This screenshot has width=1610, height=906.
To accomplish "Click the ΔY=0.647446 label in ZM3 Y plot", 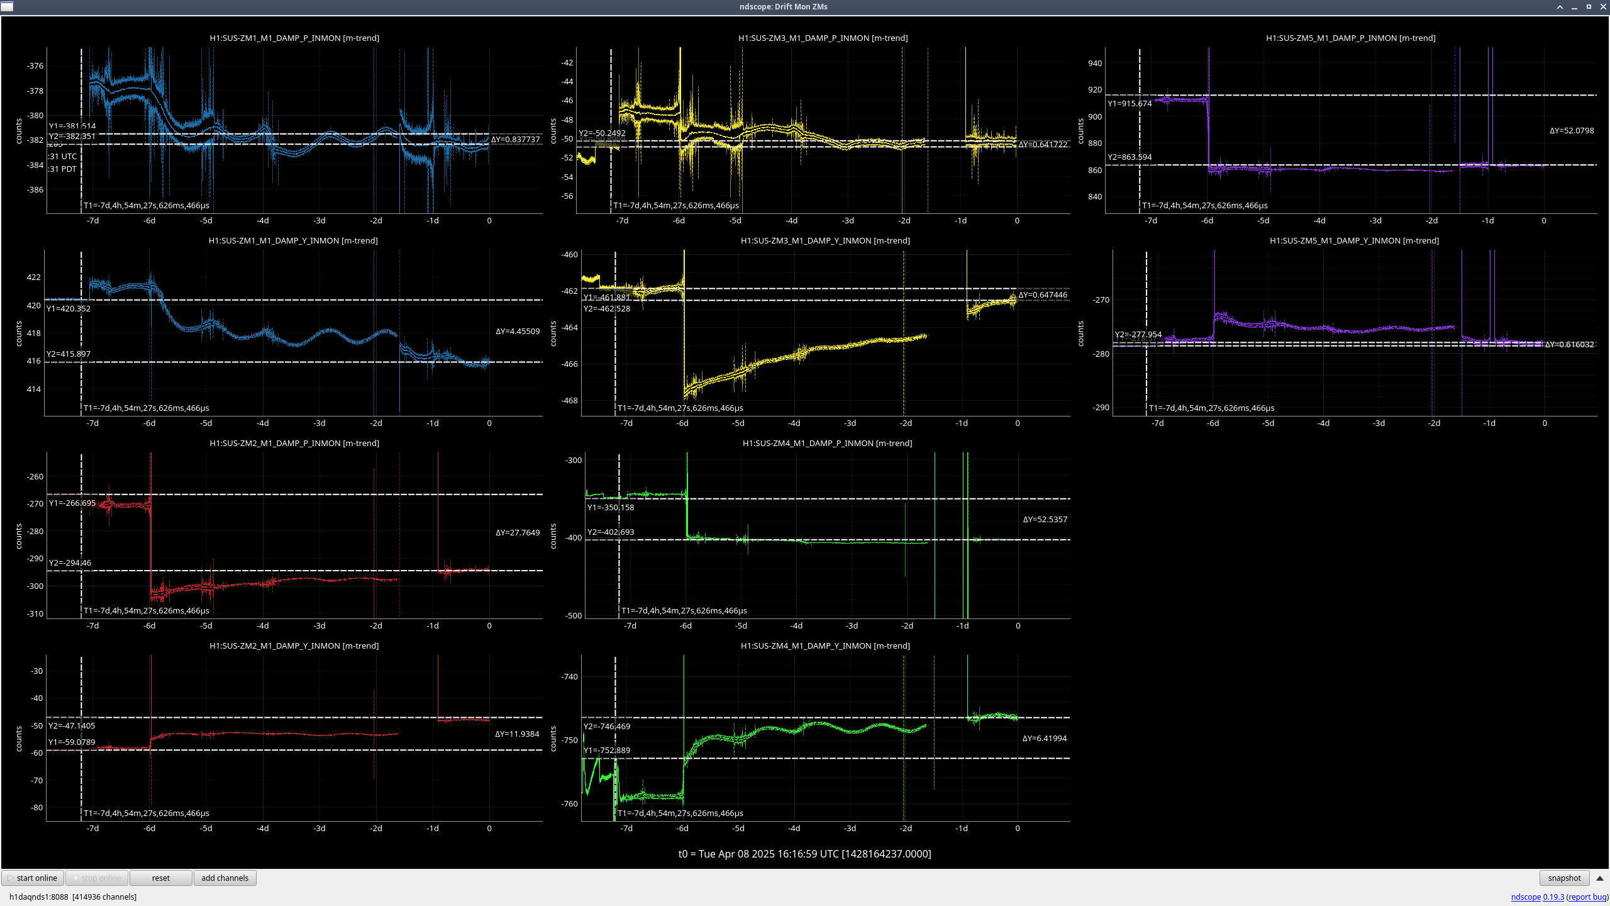I will click(1043, 294).
